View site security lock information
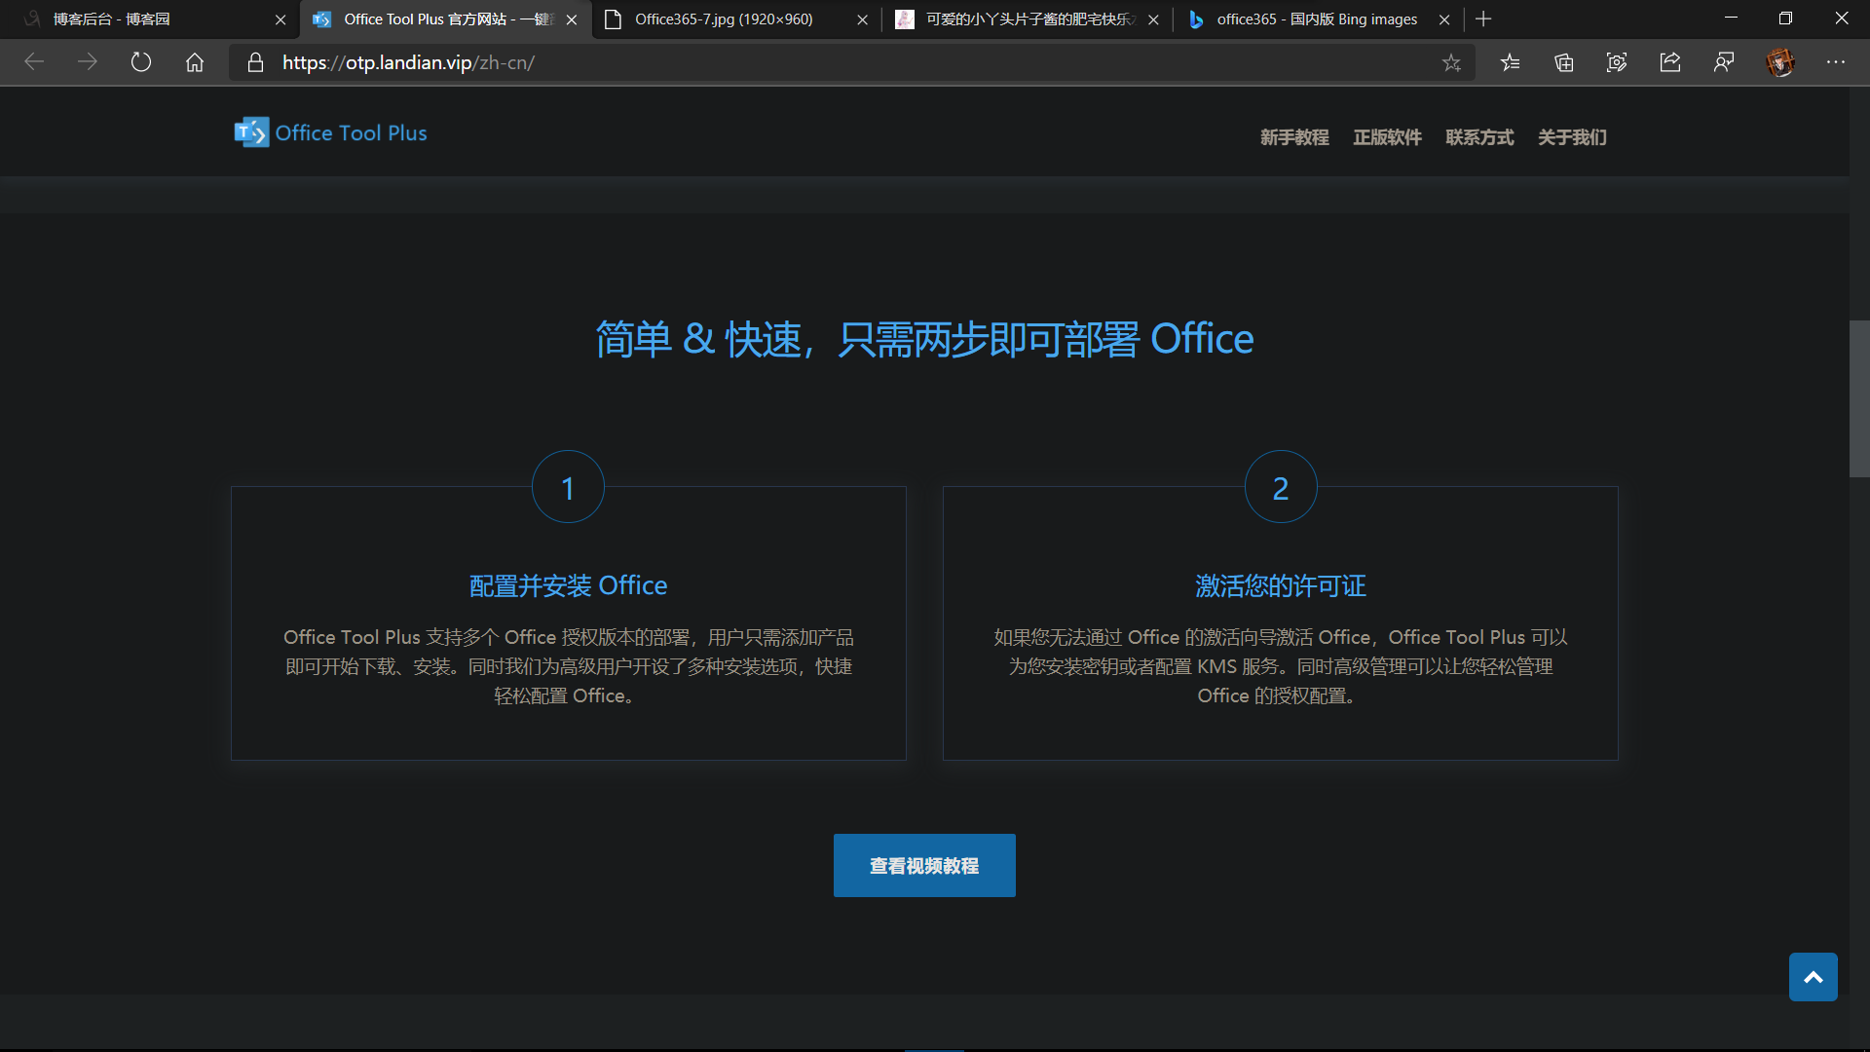The width and height of the screenshot is (1870, 1052). [x=255, y=62]
